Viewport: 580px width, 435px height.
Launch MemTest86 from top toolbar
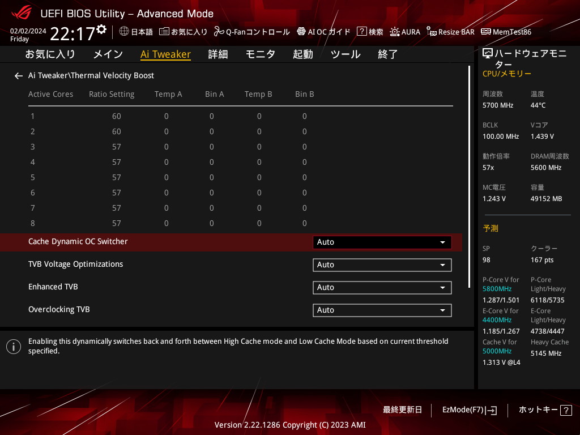(506, 32)
